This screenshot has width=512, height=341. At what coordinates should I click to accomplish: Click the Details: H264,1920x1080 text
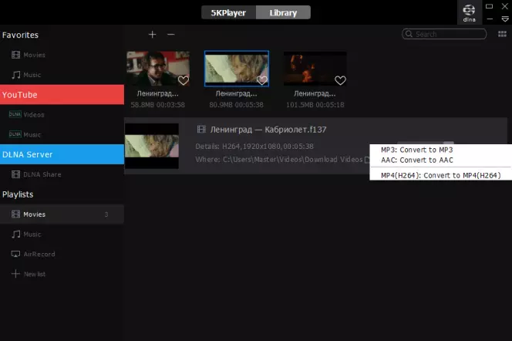coord(254,147)
